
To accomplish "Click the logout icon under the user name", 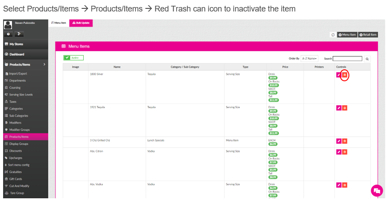I will (x=19, y=34).
